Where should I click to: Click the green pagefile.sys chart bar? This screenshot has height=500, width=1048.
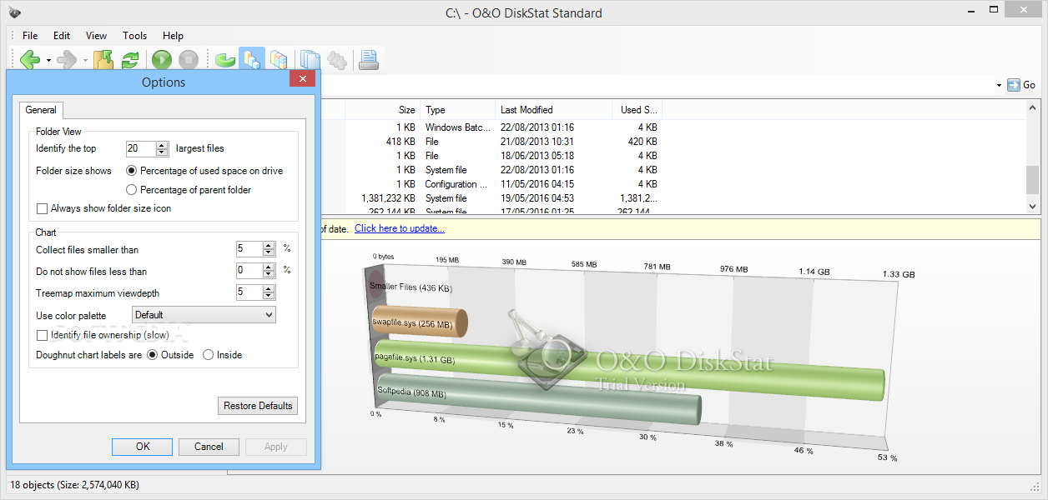(x=630, y=369)
